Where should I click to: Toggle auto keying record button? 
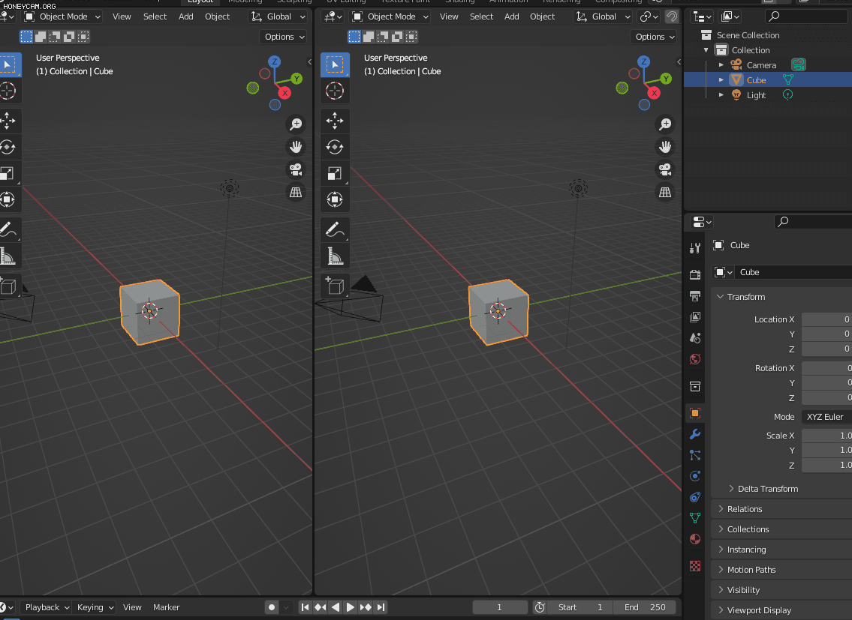tap(272, 607)
